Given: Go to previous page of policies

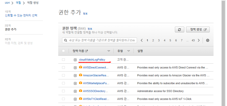Looking at the screenshot, I should pyautogui.click(x=142, y=40).
